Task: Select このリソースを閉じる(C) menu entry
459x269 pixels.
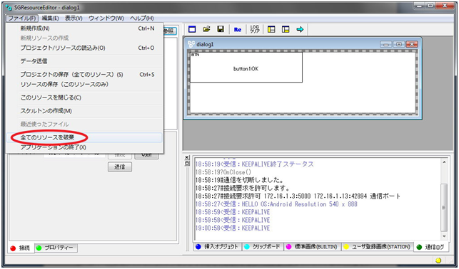Action: tap(84, 97)
